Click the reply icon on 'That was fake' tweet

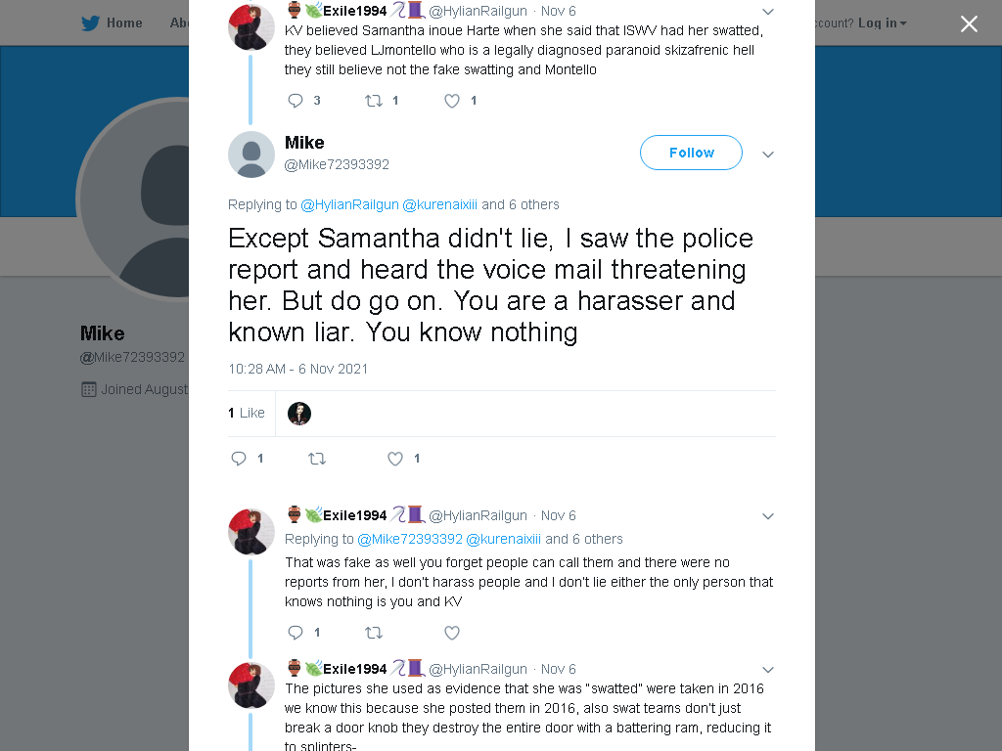[296, 633]
